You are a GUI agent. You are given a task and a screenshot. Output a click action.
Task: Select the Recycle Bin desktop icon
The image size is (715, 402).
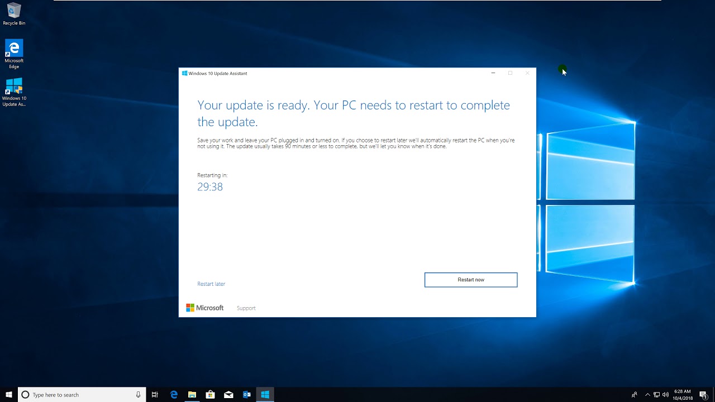pos(14,15)
